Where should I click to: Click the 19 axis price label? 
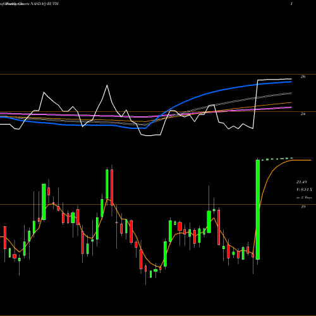(303, 207)
